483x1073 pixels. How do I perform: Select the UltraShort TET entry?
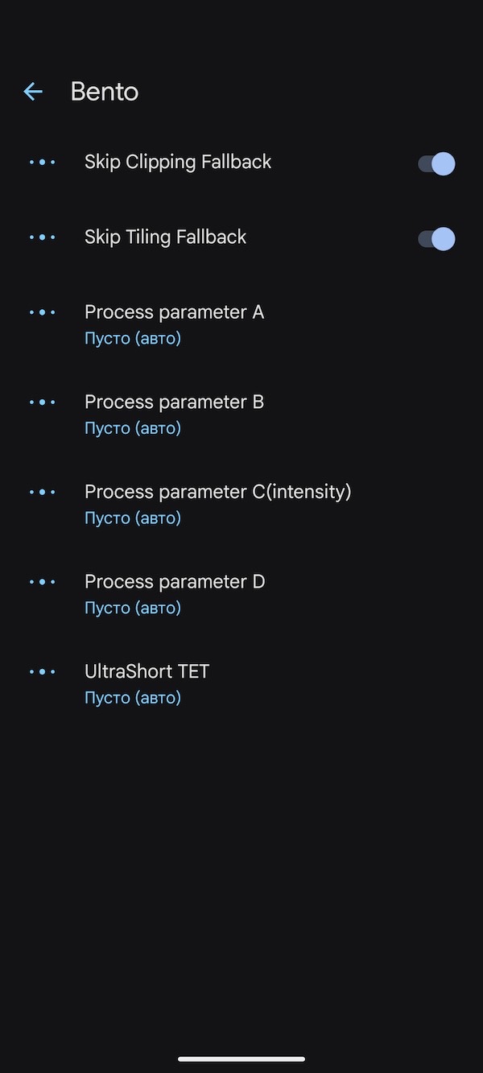[147, 671]
